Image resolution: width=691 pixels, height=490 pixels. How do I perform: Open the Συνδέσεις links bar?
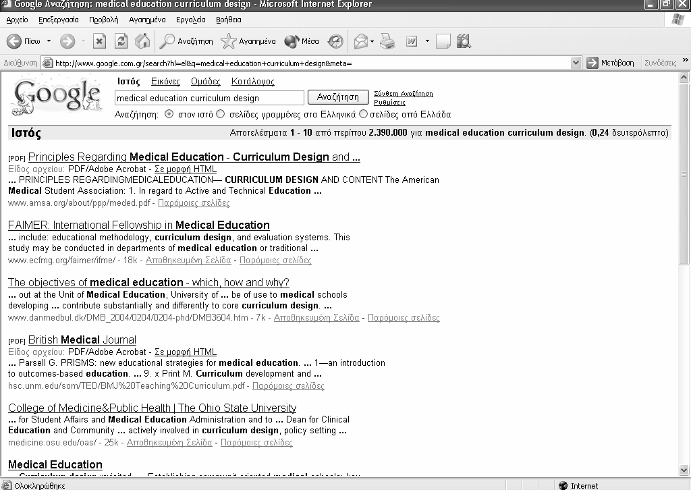[660, 63]
